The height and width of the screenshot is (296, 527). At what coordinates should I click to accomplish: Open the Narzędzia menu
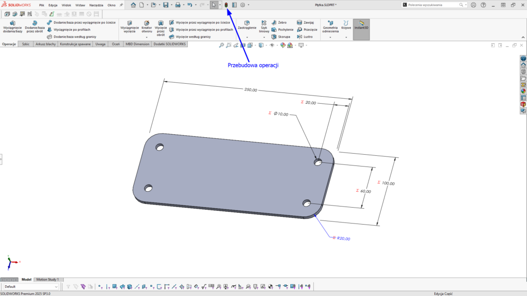coord(96,5)
